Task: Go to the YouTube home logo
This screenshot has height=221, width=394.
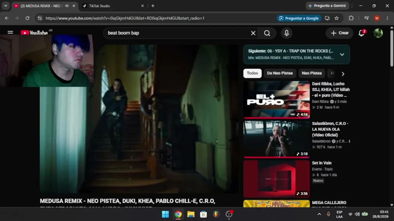Action: 34,33
